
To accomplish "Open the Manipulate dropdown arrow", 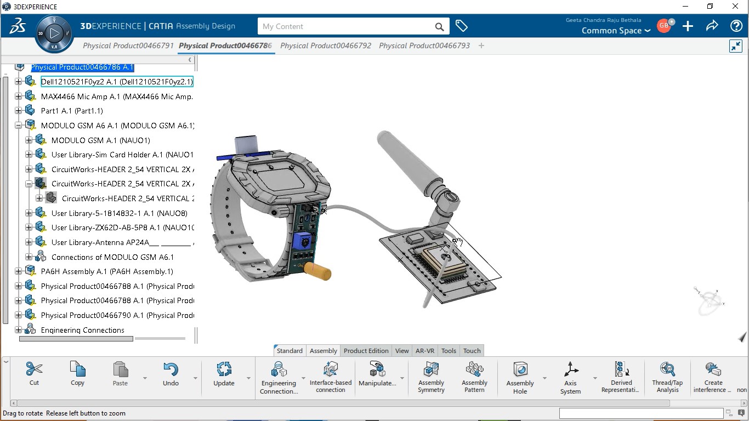I will [x=402, y=378].
